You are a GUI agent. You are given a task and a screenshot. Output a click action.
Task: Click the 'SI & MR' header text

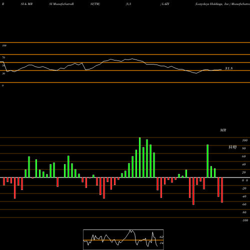[x=26, y=4]
